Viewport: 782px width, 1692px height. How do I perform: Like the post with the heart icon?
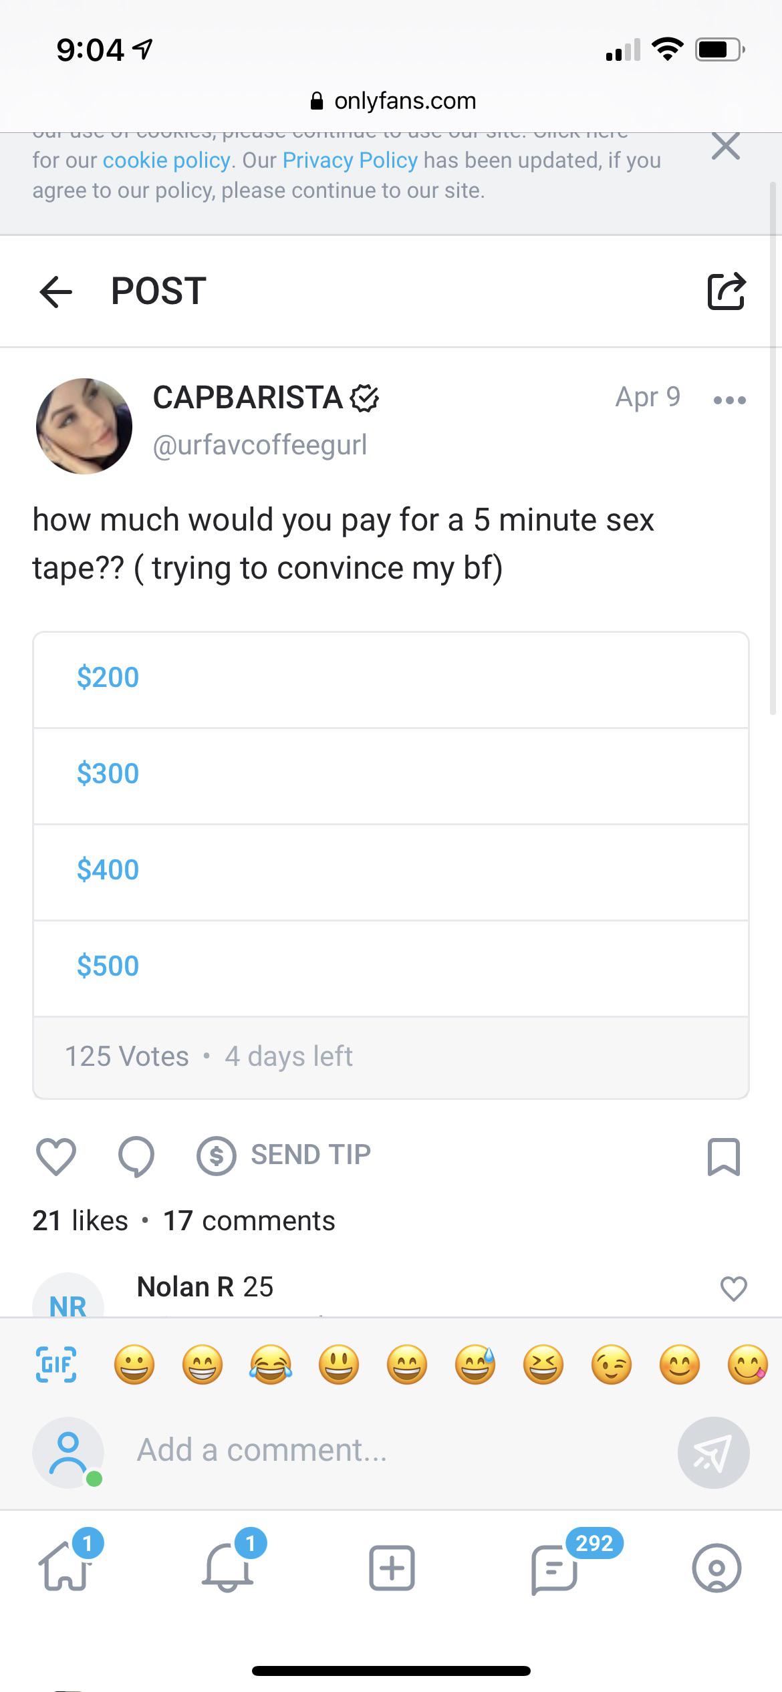point(56,1157)
